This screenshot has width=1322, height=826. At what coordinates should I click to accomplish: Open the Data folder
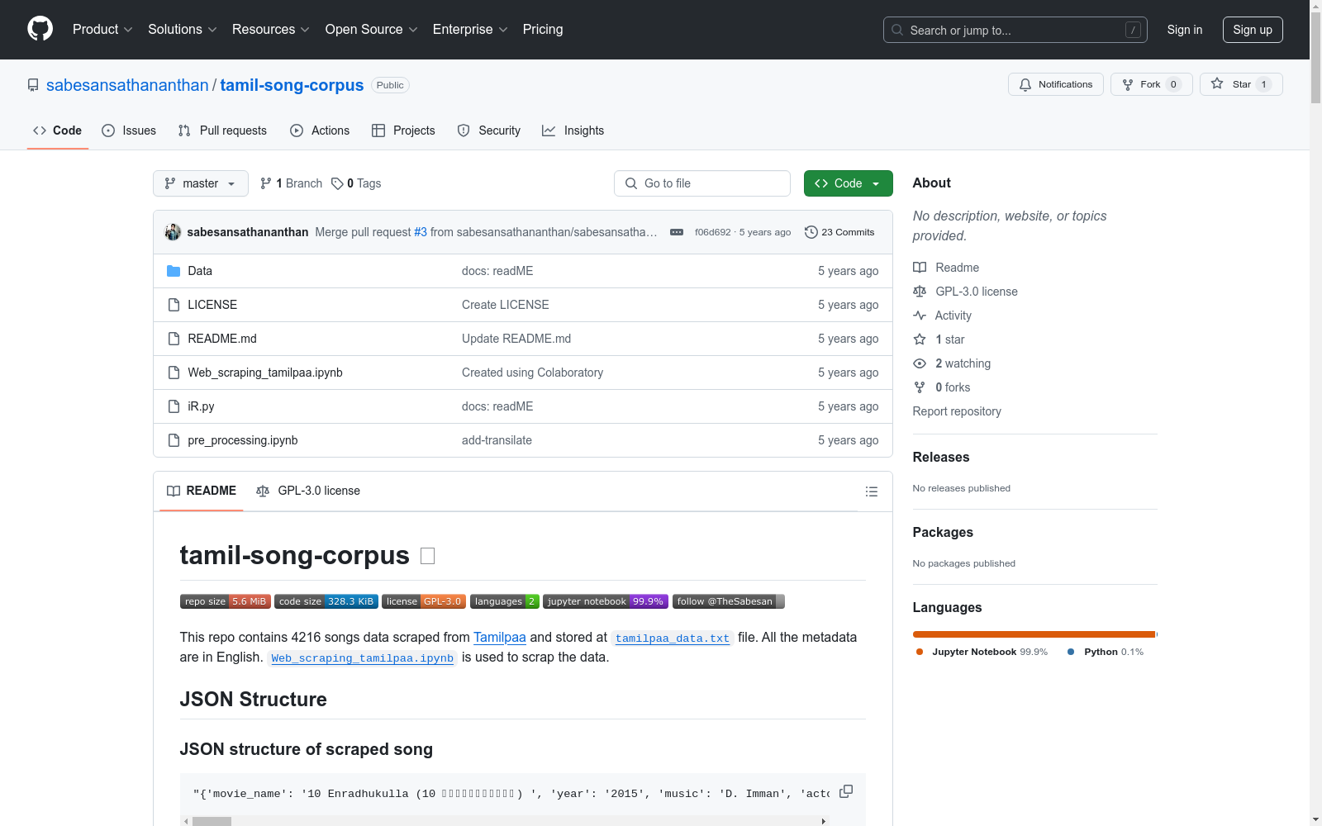[x=200, y=271]
